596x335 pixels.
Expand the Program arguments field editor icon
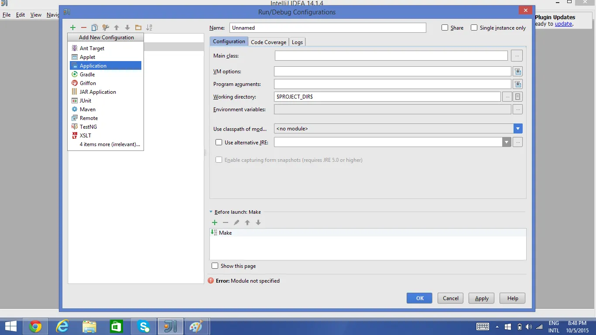pyautogui.click(x=517, y=84)
